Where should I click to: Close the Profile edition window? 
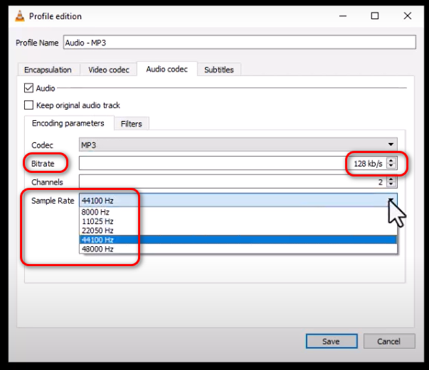(408, 16)
